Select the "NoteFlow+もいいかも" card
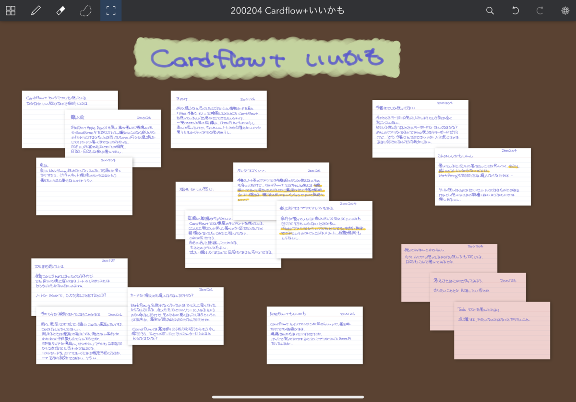Screen dimensions: 576x402 pos(314,335)
